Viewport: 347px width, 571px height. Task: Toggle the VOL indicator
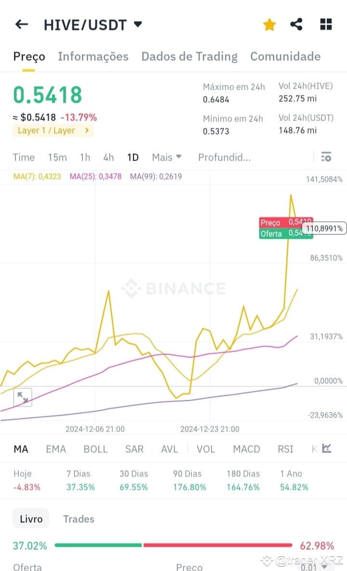tap(206, 449)
